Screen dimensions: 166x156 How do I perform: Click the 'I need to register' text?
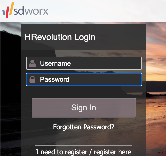(x=62, y=152)
